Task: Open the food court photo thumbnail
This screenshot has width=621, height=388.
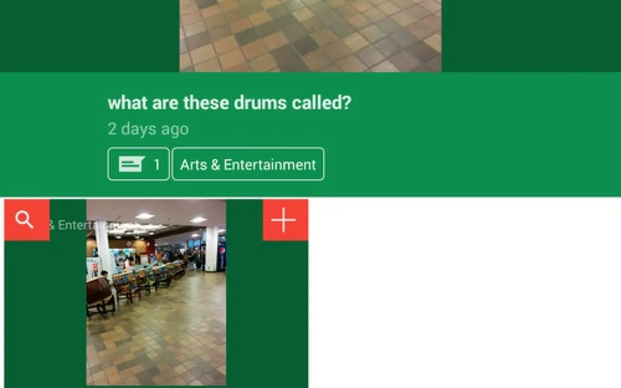Action: (156, 292)
